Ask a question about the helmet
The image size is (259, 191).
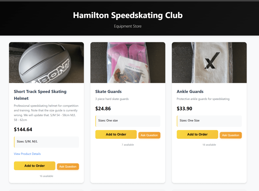[68, 166]
